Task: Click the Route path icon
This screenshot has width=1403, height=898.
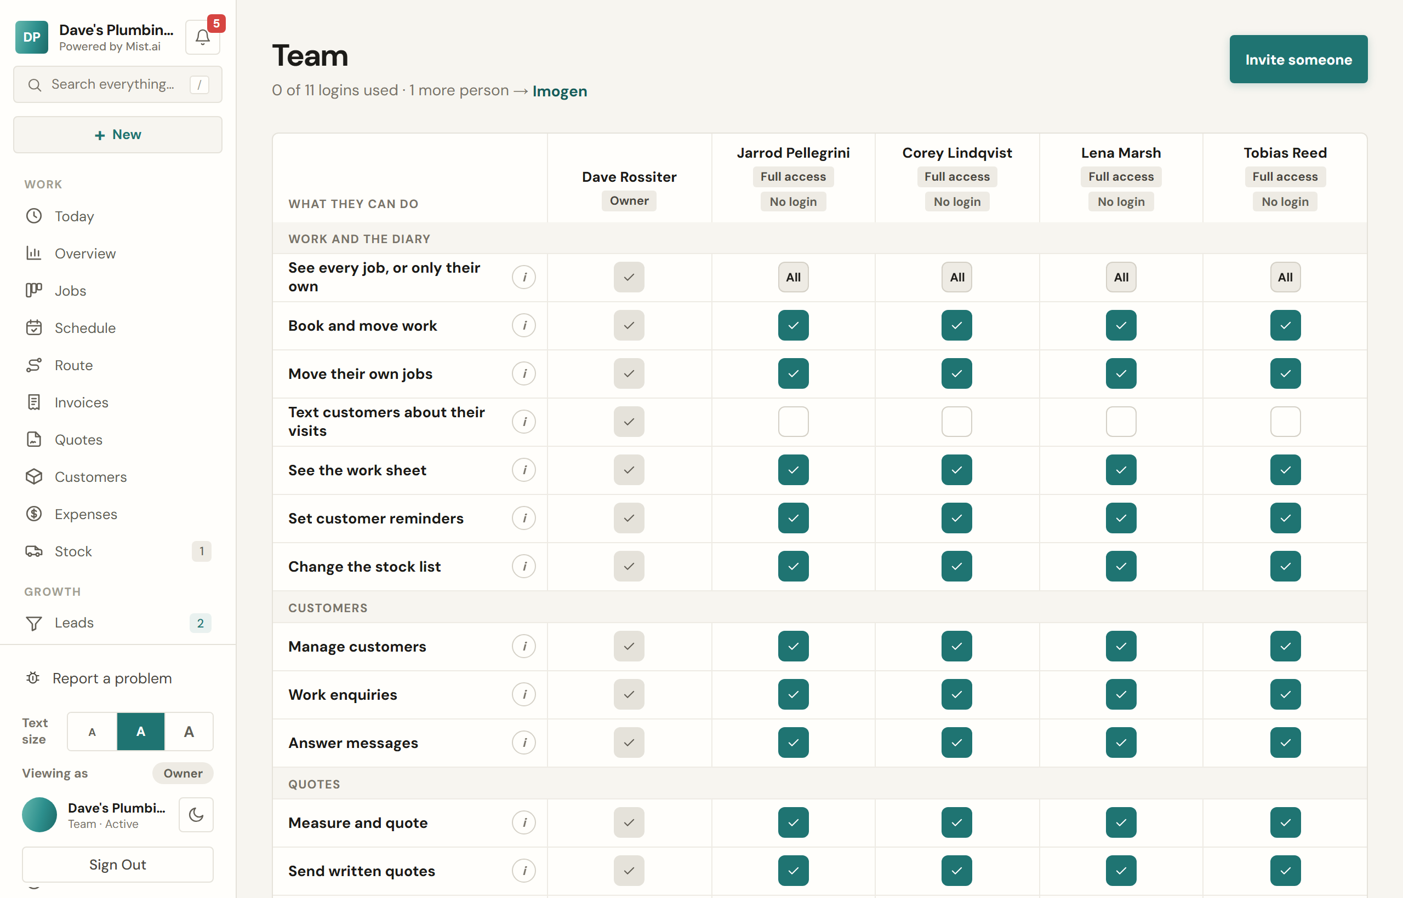Action: pos(34,365)
